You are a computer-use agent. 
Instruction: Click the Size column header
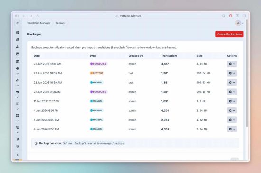pyautogui.click(x=199, y=56)
